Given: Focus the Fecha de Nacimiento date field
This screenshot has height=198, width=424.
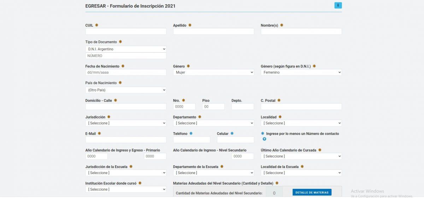Looking at the screenshot, I should [126, 72].
